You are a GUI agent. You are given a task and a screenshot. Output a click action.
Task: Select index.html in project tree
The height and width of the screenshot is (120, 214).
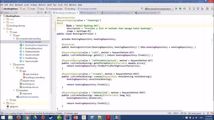tap(27, 94)
